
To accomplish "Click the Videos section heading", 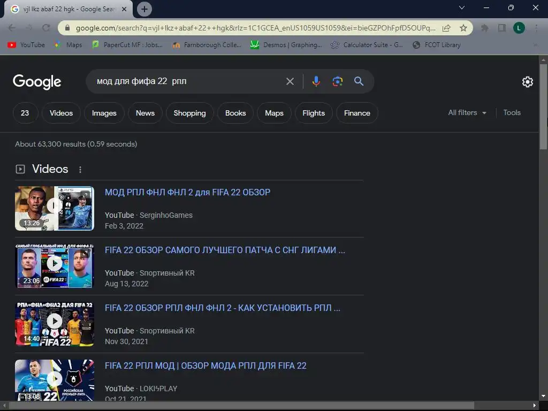I will [50, 169].
